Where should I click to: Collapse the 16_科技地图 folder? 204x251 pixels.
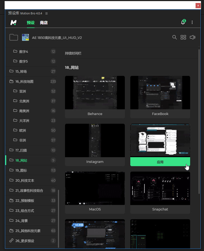tap(31, 82)
